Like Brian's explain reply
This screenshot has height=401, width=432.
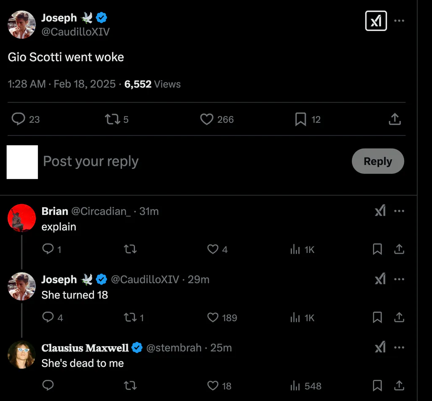pyautogui.click(x=213, y=249)
